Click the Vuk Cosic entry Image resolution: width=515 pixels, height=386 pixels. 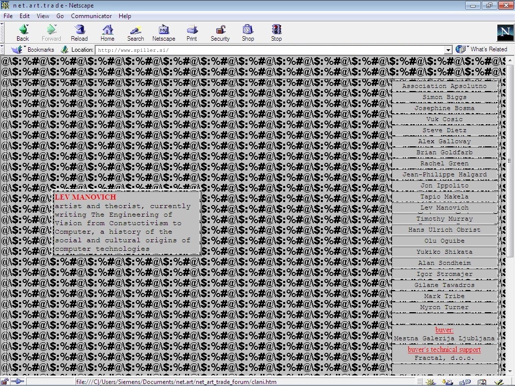(x=445, y=119)
